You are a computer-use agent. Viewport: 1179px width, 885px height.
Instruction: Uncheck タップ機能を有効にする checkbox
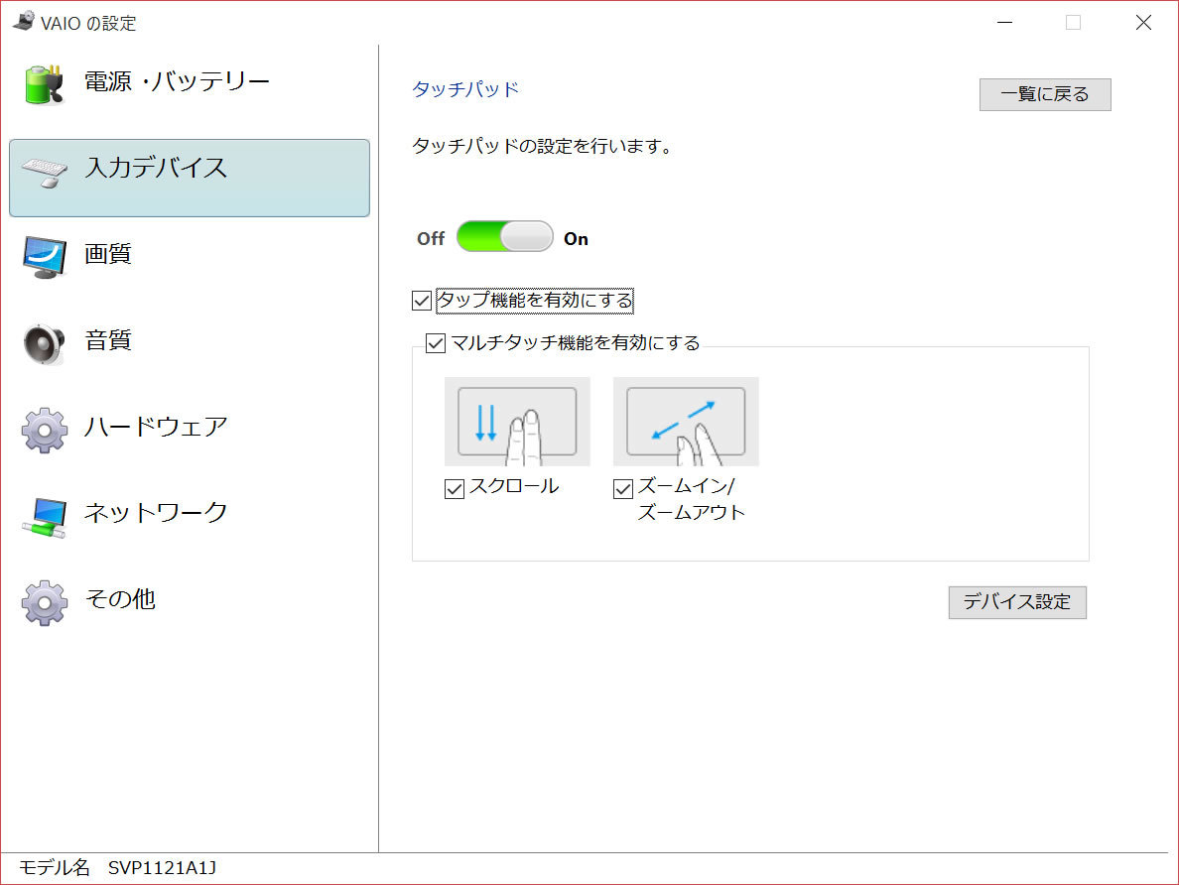coord(422,301)
